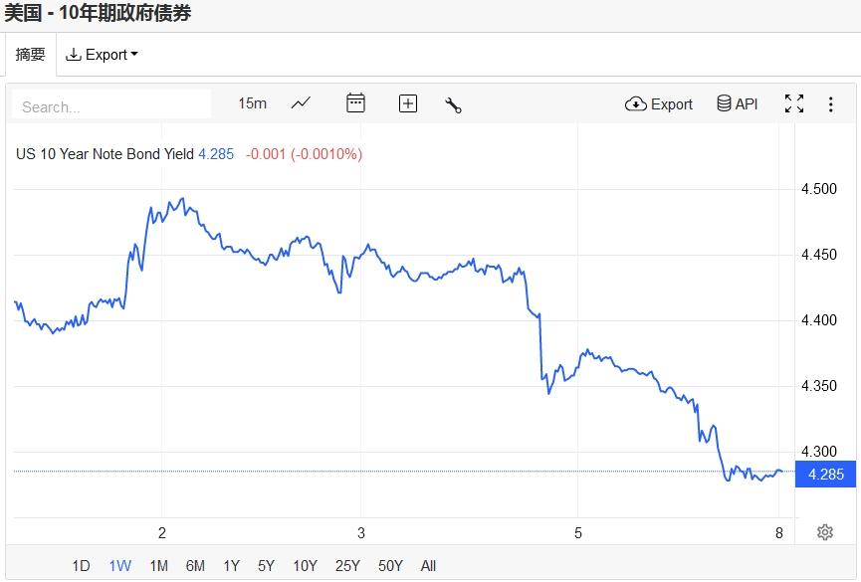Open the chart tools wrench icon
This screenshot has height=582, width=861.
(x=453, y=104)
